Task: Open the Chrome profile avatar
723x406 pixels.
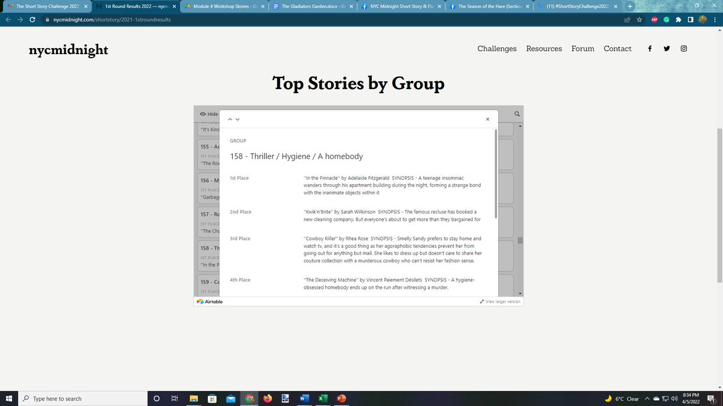Action: click(703, 19)
